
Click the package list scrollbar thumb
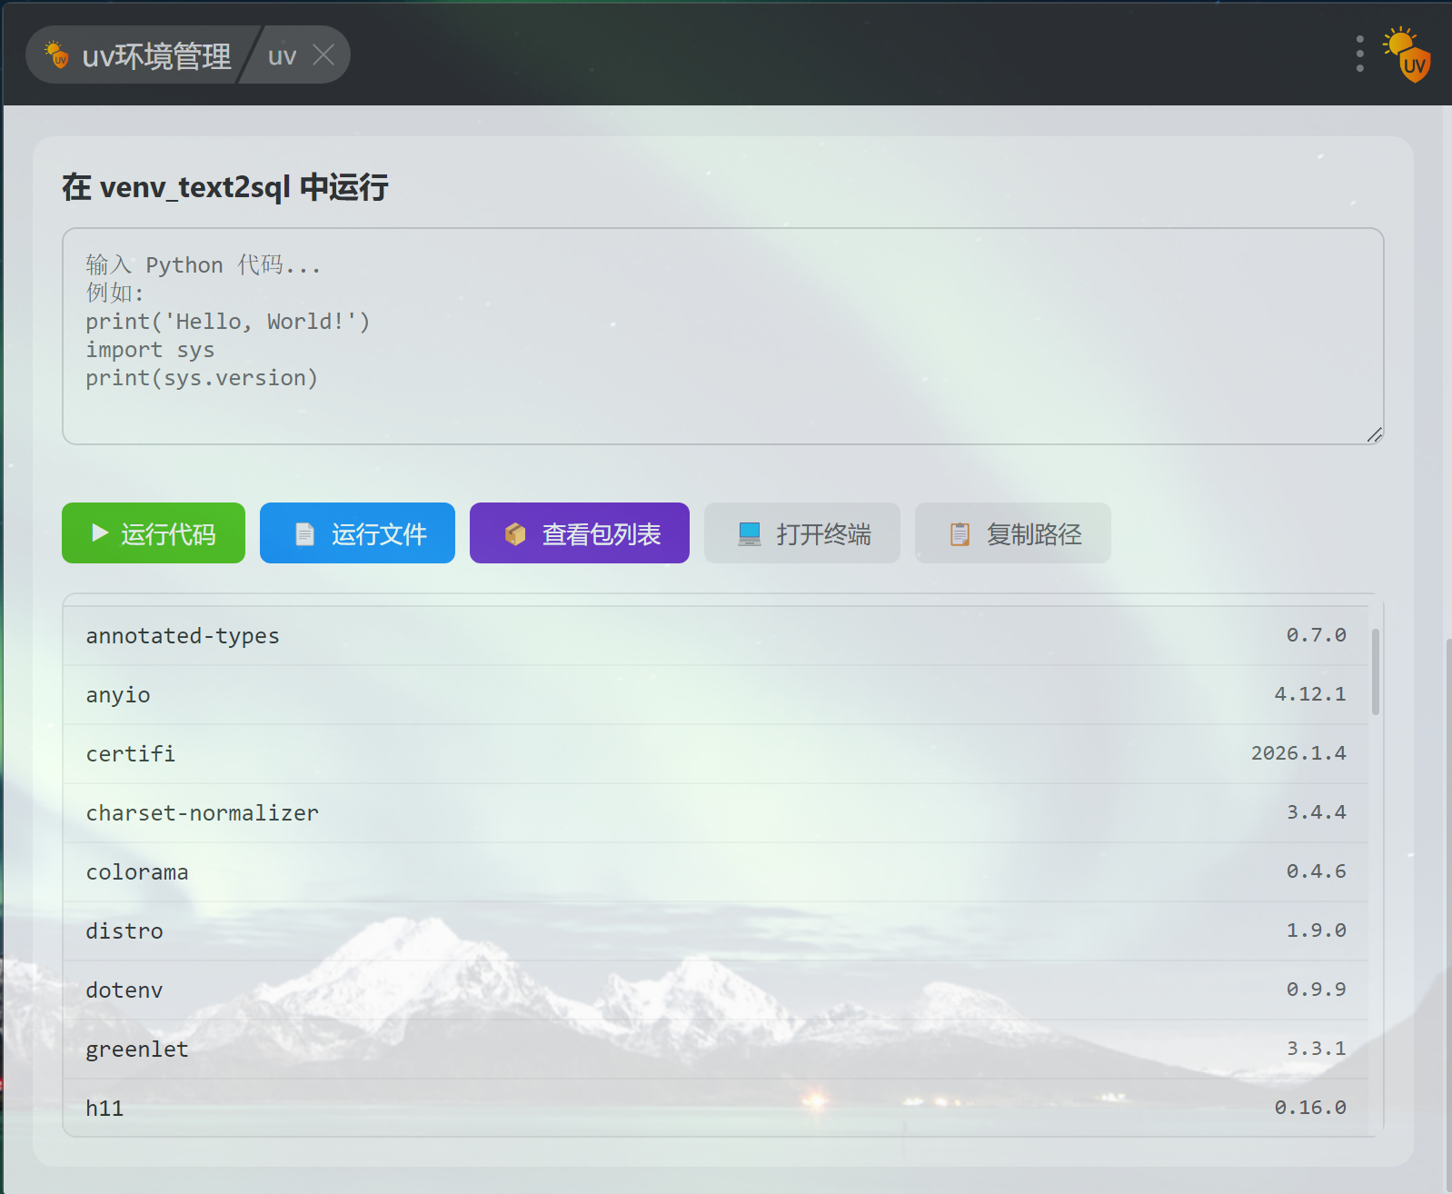point(1375,672)
